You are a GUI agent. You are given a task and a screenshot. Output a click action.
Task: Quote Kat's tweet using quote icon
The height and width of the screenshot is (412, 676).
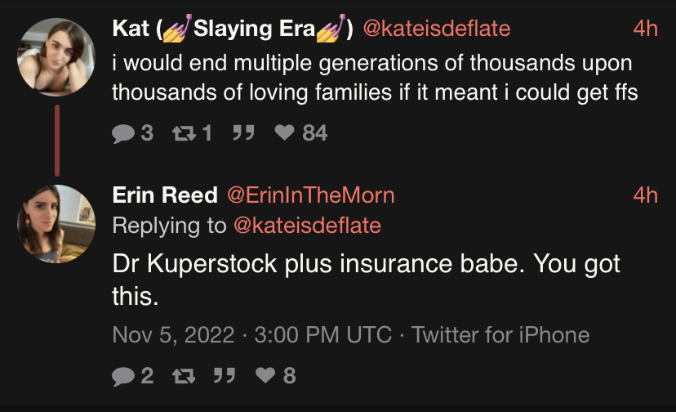[x=242, y=132]
